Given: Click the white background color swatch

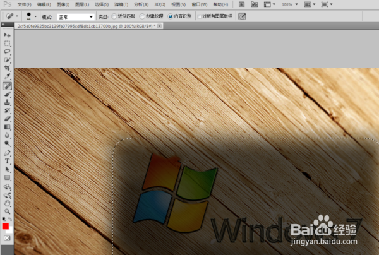Looking at the screenshot, I should click(10, 231).
